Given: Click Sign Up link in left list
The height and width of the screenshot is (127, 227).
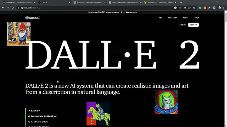Looking at the screenshot, I should 35,111.
